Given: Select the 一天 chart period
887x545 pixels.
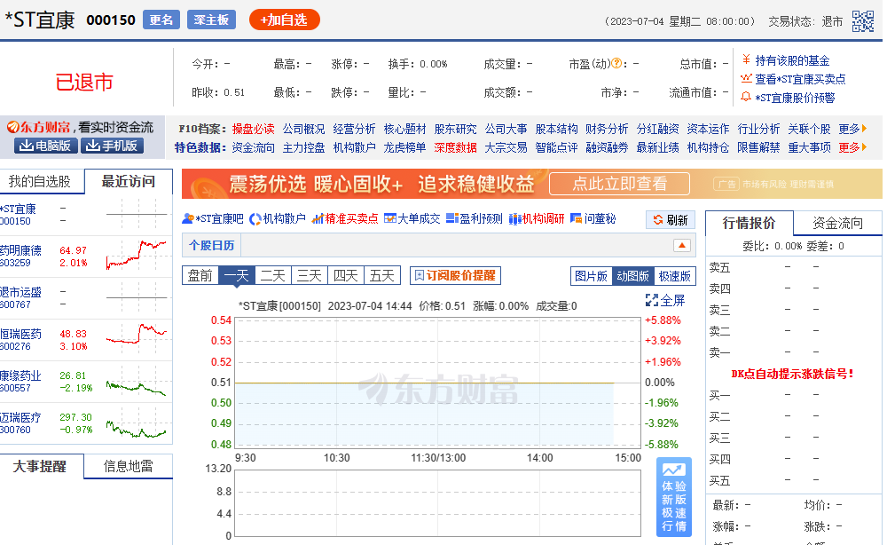Looking at the screenshot, I should point(237,276).
